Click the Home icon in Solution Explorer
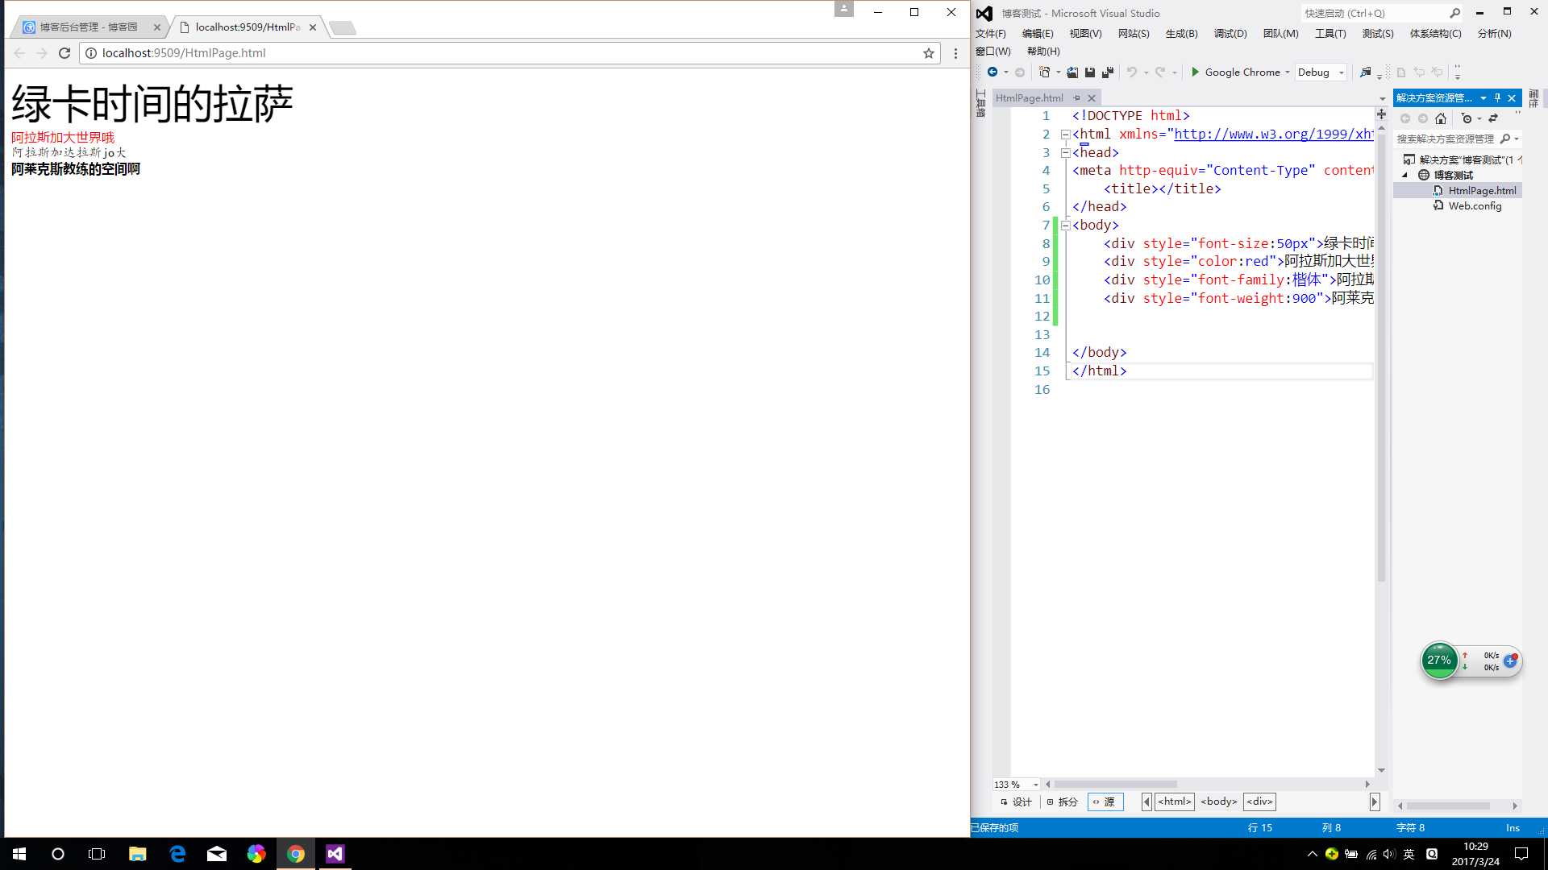 [x=1441, y=118]
